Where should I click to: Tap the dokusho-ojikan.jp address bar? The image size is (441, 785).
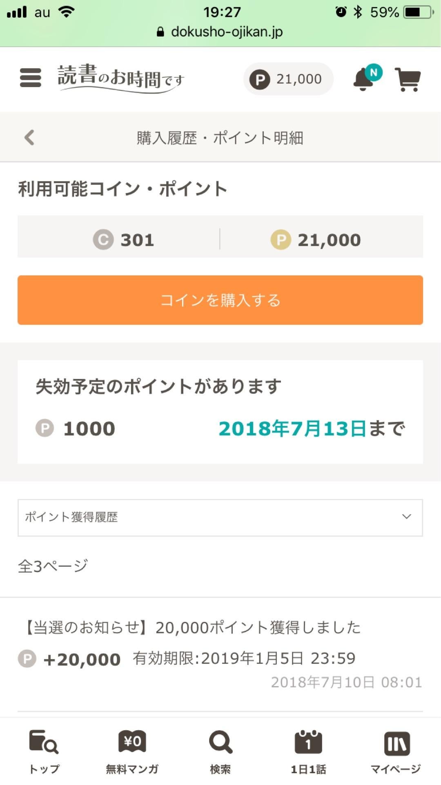(x=220, y=32)
